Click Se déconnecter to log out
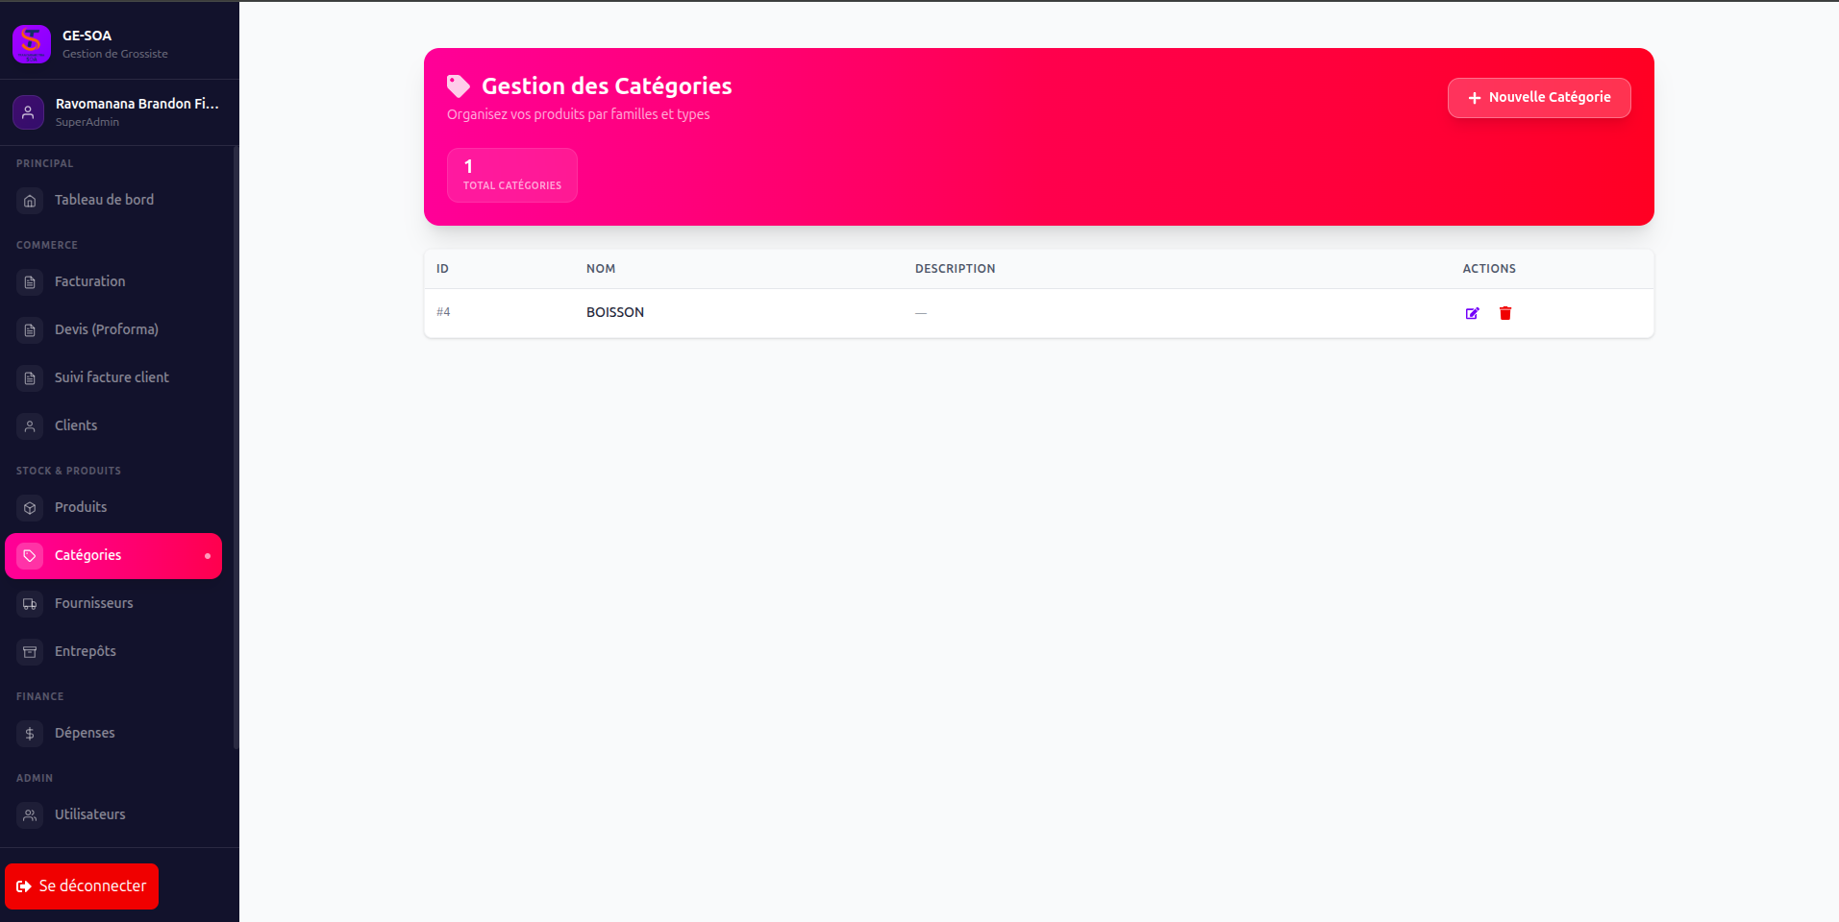 (x=82, y=886)
